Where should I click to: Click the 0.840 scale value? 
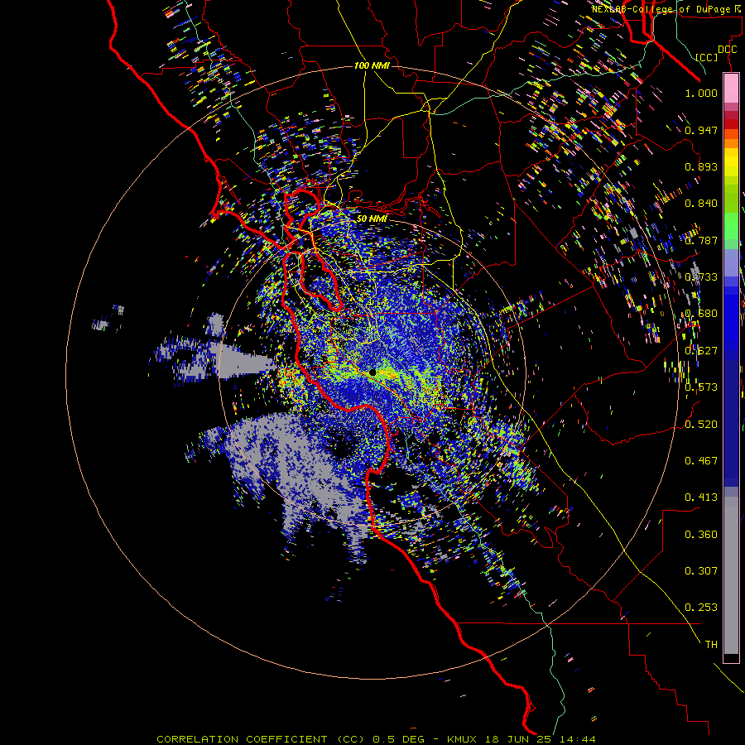click(x=701, y=204)
